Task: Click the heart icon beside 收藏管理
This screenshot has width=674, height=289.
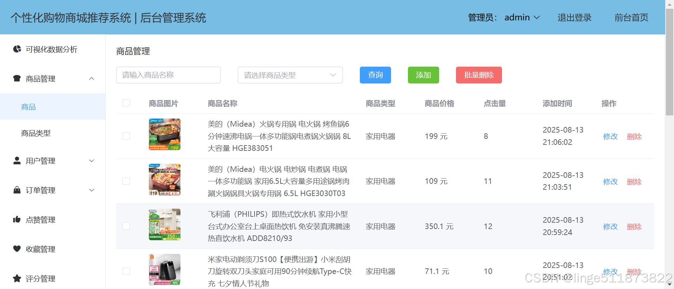Action: (17, 249)
